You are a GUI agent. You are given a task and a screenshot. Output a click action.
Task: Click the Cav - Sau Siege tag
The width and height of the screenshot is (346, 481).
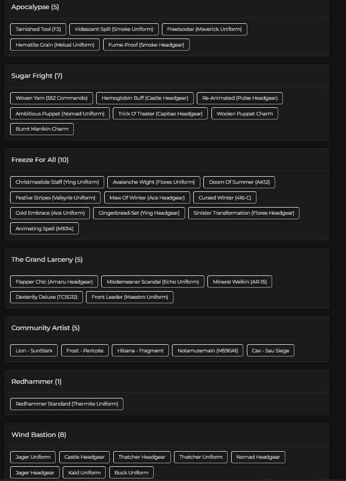271,350
